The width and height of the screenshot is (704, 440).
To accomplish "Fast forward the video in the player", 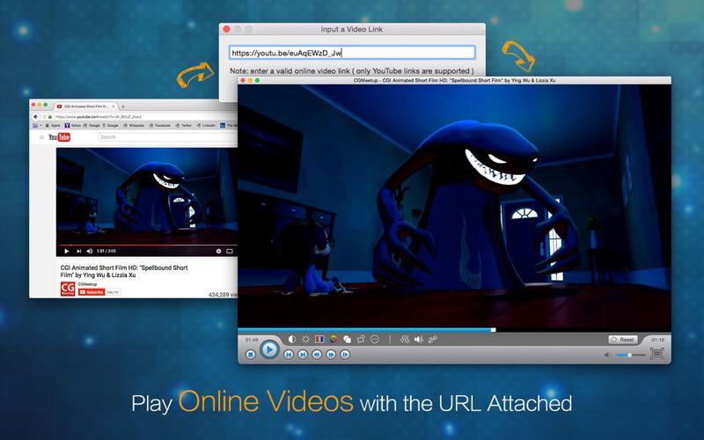I will click(x=331, y=355).
